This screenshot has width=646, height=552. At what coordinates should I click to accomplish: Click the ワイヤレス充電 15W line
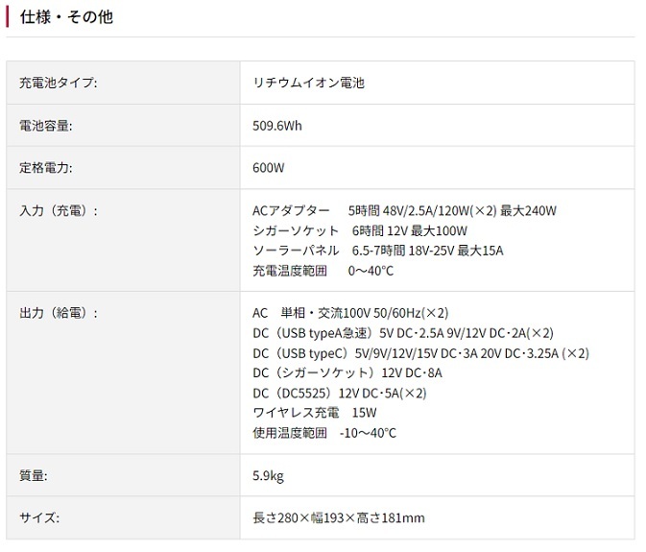tap(315, 413)
